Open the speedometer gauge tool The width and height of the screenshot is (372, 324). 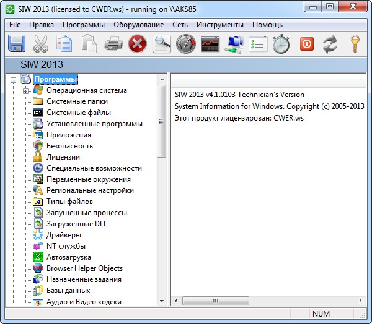(185, 45)
